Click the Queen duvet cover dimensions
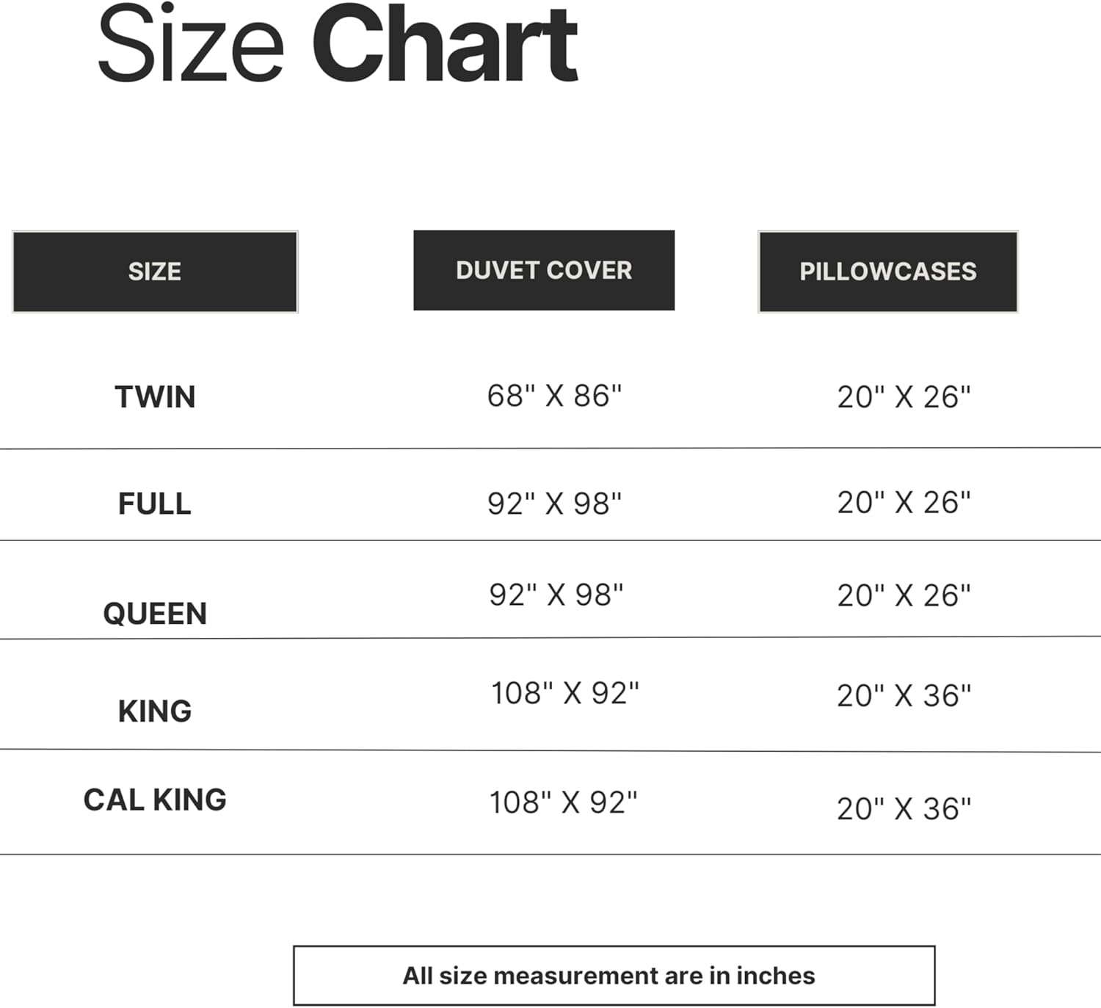The height and width of the screenshot is (1008, 1101). 556,595
